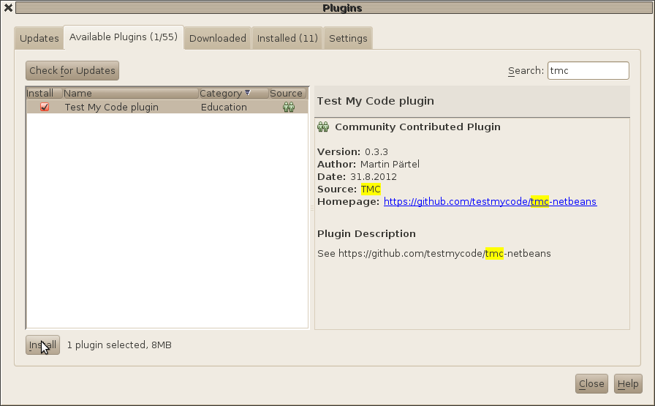The width and height of the screenshot is (655, 406).
Task: Uncheck the Install checkbox for Test My Code plugin
Action: click(x=45, y=107)
